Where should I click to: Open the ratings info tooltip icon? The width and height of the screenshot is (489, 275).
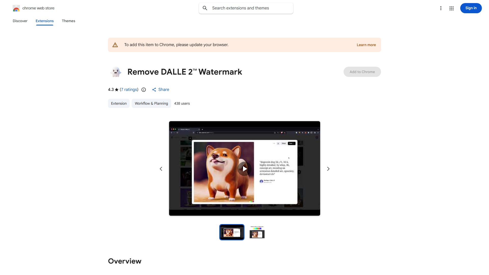click(x=144, y=90)
